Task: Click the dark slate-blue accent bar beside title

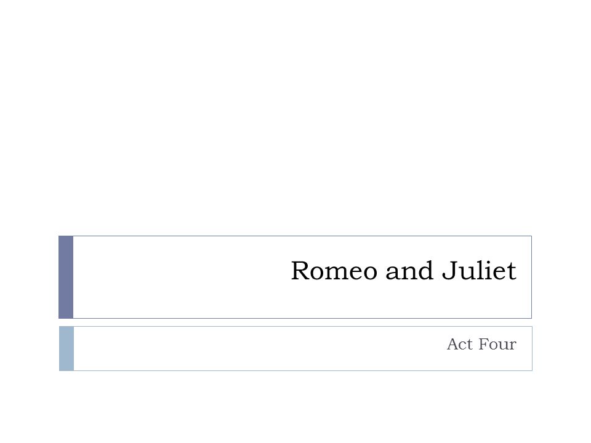Action: tap(66, 277)
